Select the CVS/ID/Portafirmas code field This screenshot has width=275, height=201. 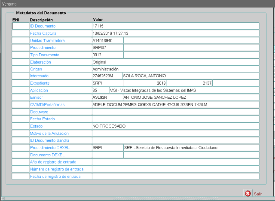tap(175, 104)
